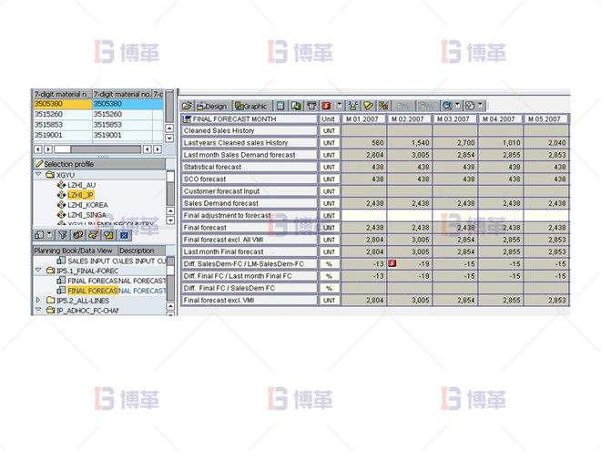This screenshot has height=451, width=601.
Task: Click Final adjustment to forecast M 01.2007 cell
Action: [363, 215]
